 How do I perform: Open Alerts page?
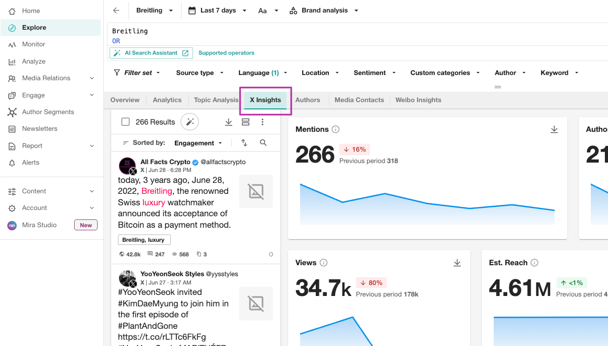click(x=31, y=163)
